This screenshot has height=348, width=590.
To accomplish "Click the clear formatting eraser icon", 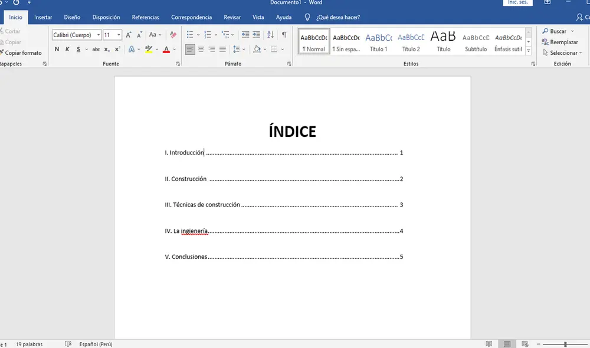I will click(x=173, y=35).
